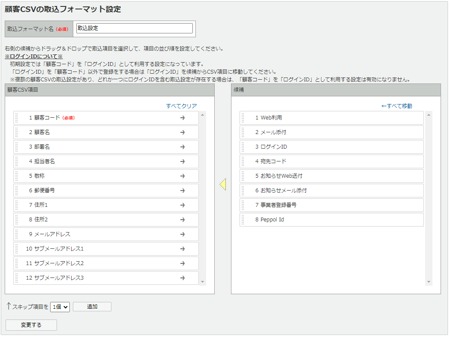Click inside the 取込フォーマット名 input field
This screenshot has height=337, width=450.
pos(134,28)
